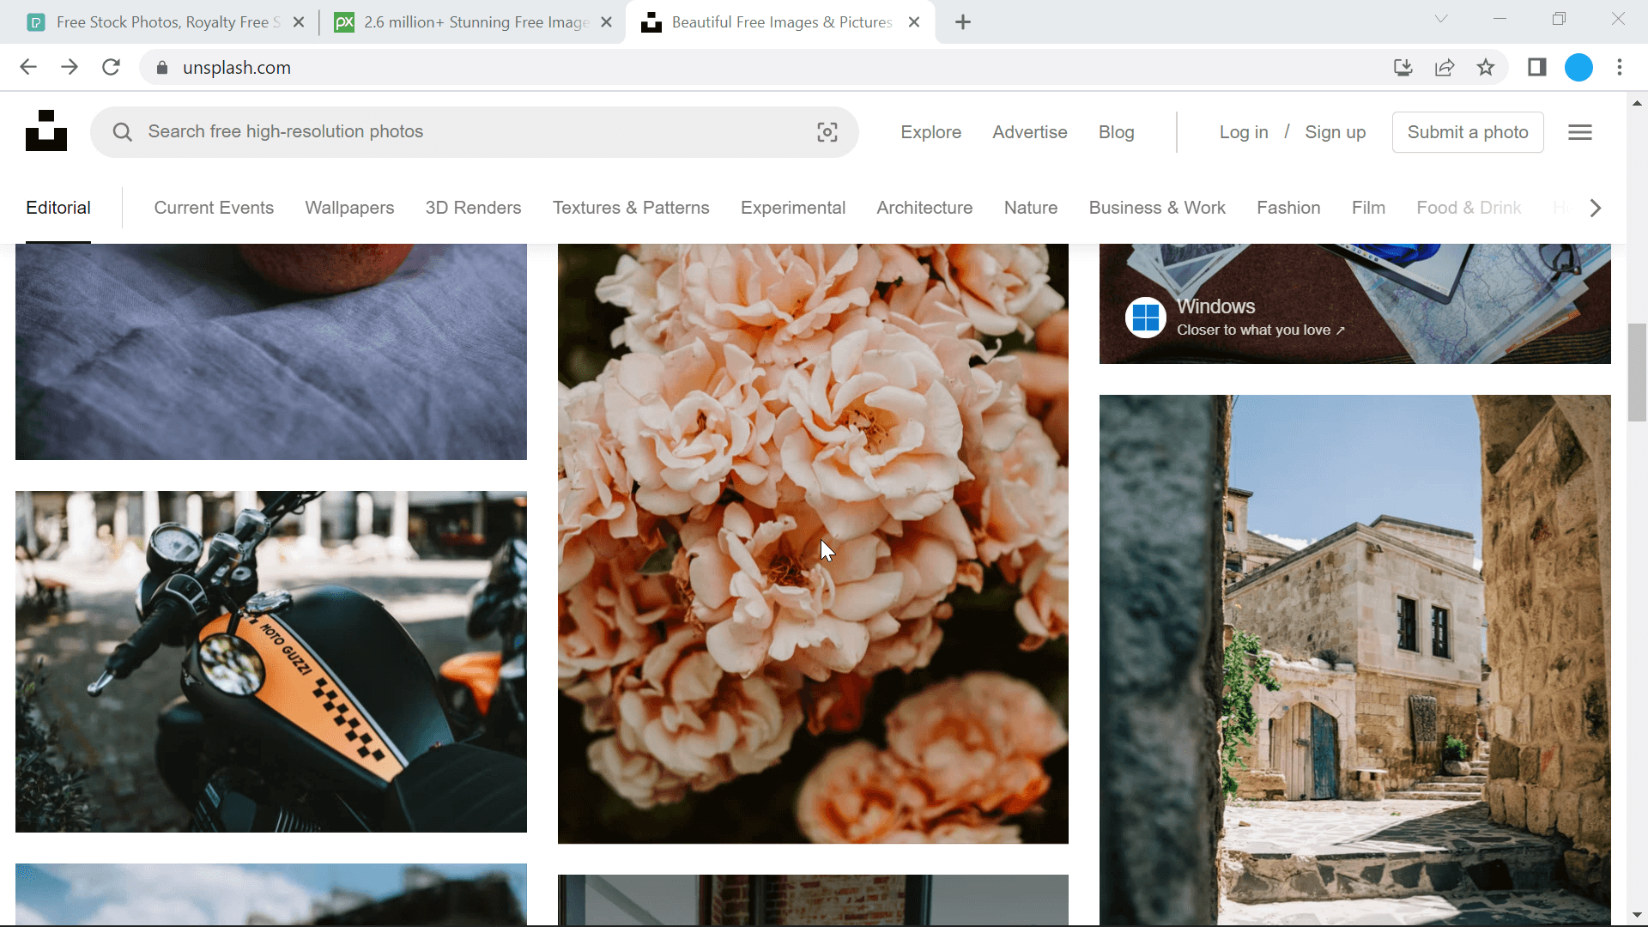Click the Moto Guzzi motorcycle thumbnail
The image size is (1648, 927).
271,661
